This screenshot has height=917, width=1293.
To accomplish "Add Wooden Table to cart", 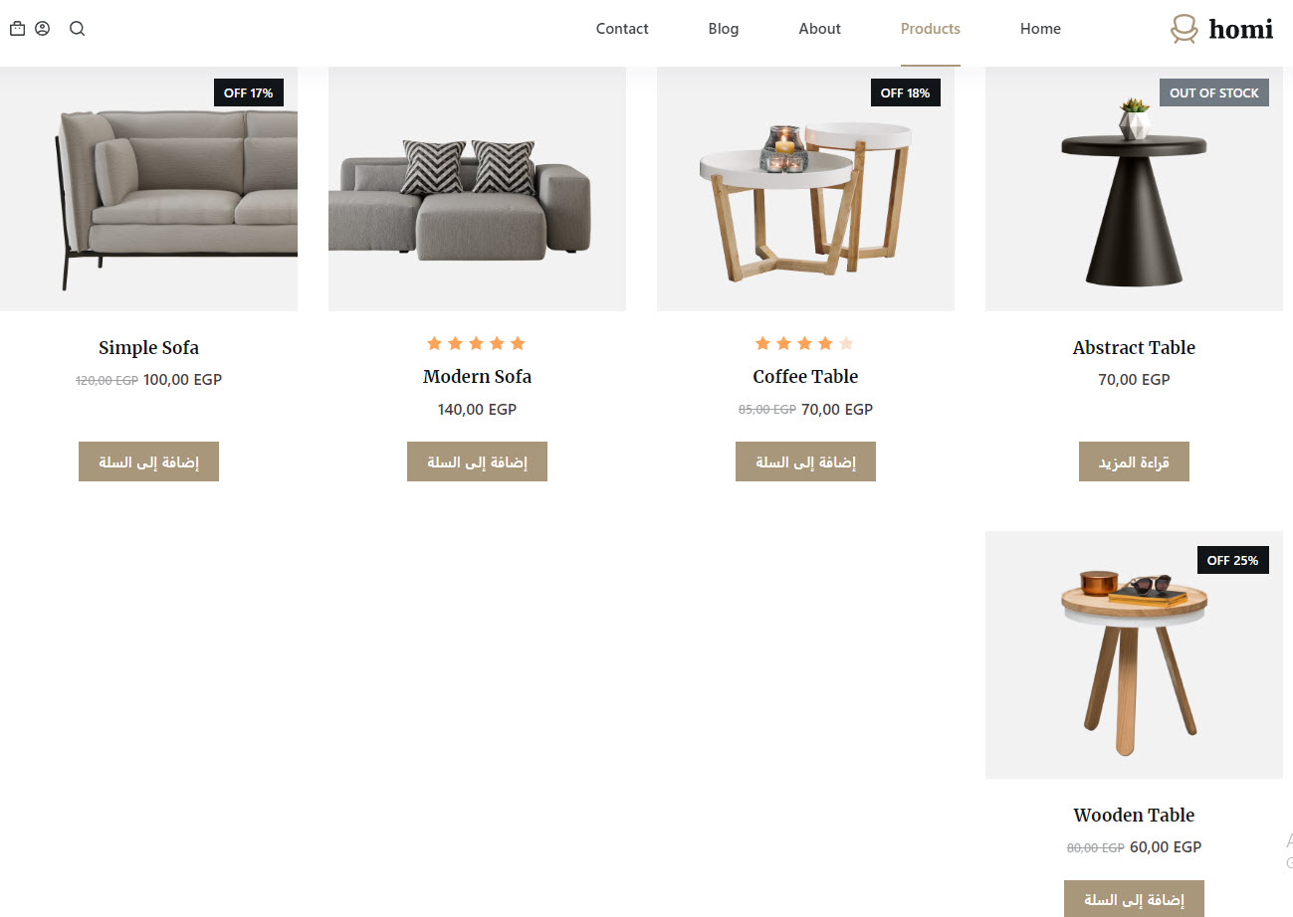I will click(1134, 899).
